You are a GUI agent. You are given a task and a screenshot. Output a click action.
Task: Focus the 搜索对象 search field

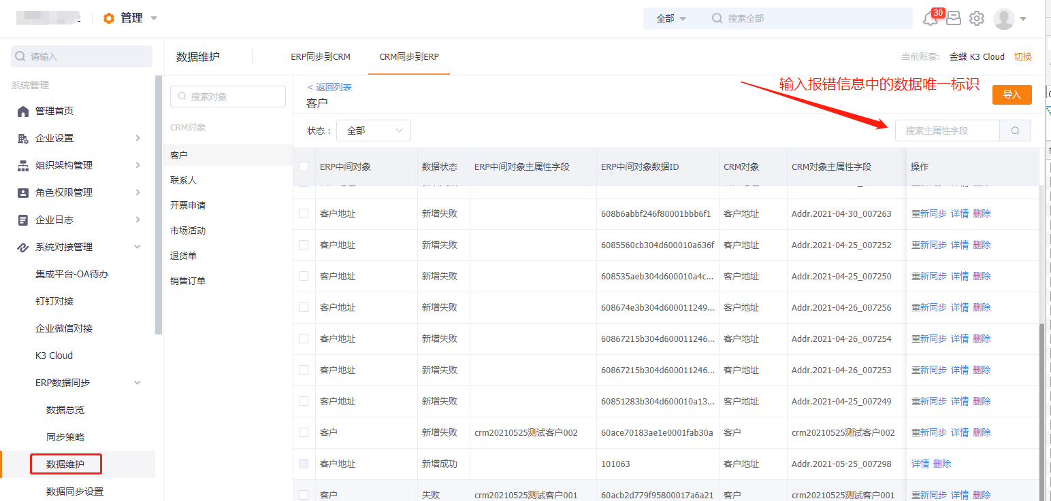pos(228,97)
